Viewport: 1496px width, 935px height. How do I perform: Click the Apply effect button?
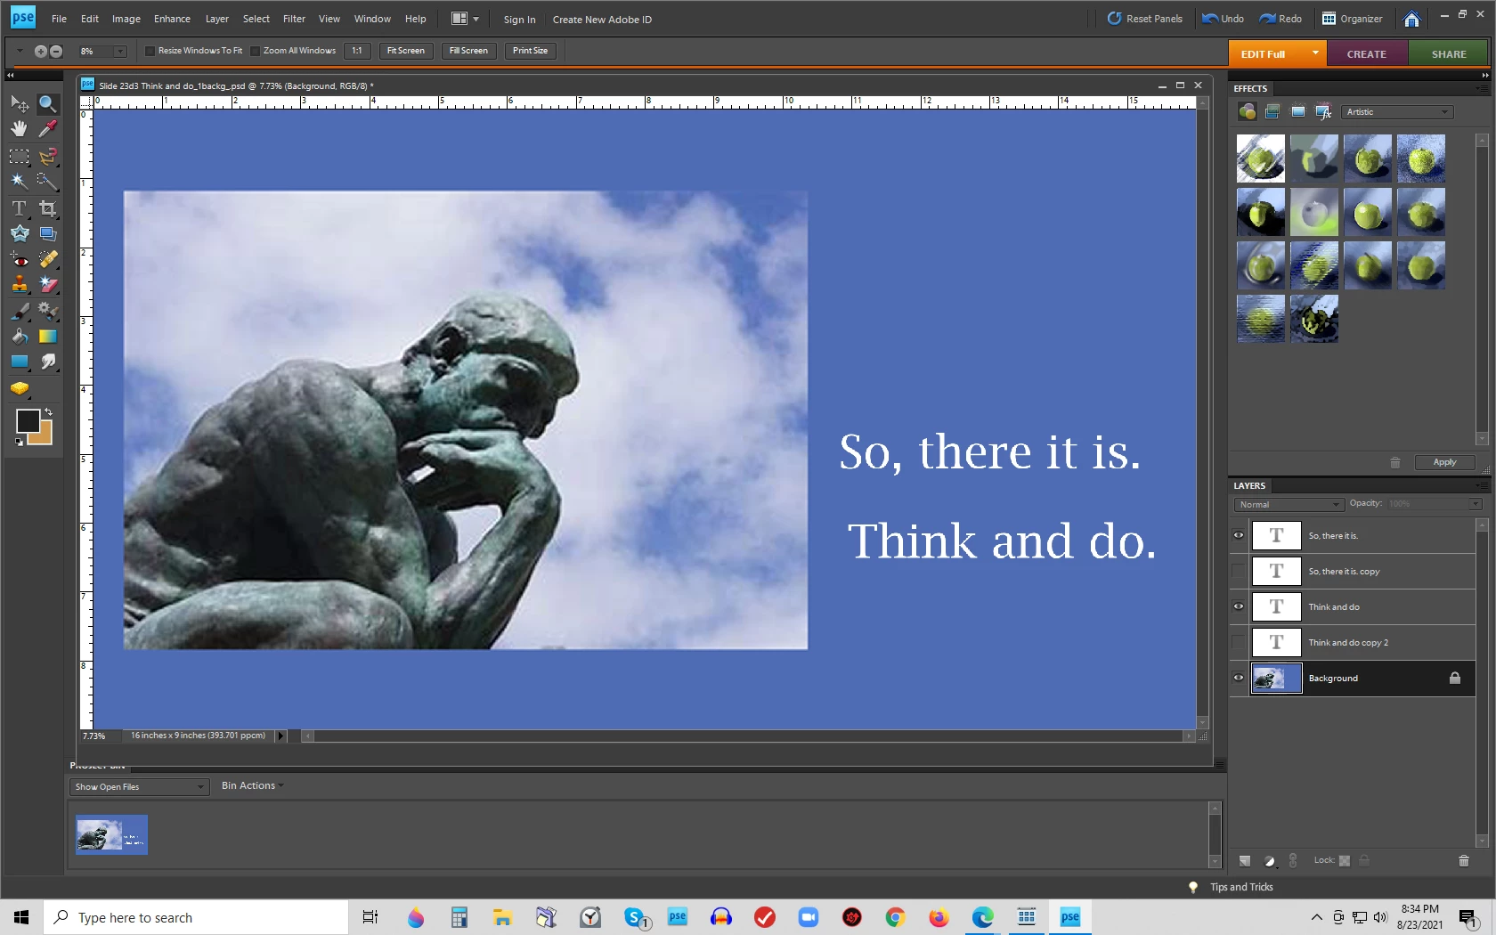1444,462
